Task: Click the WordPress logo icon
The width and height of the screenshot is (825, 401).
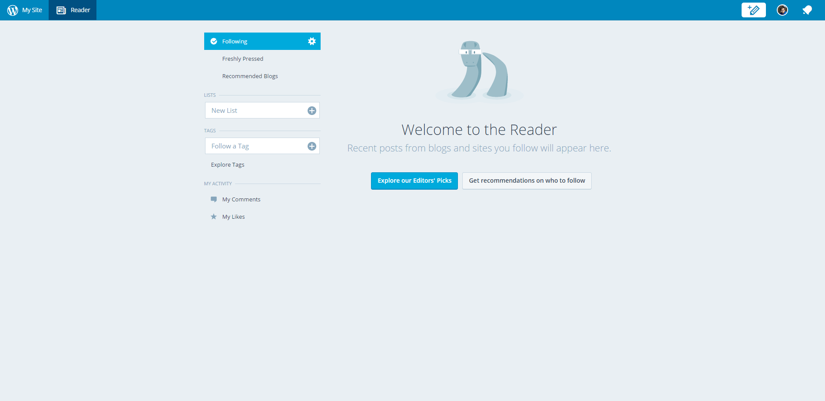Action: [x=13, y=10]
